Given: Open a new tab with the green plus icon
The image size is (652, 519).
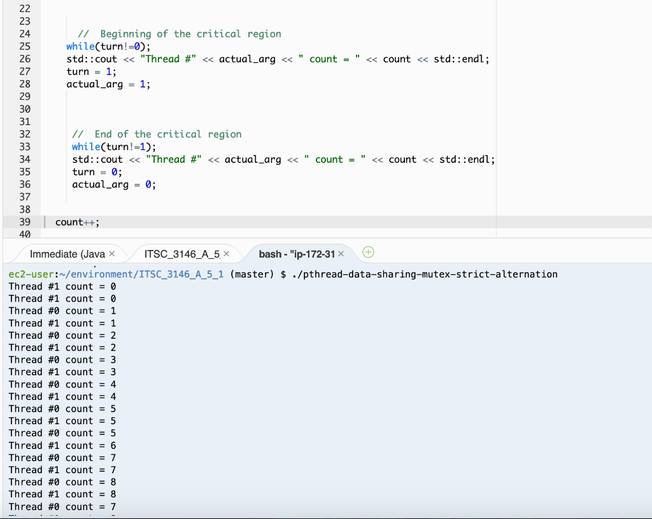Looking at the screenshot, I should coord(368,253).
